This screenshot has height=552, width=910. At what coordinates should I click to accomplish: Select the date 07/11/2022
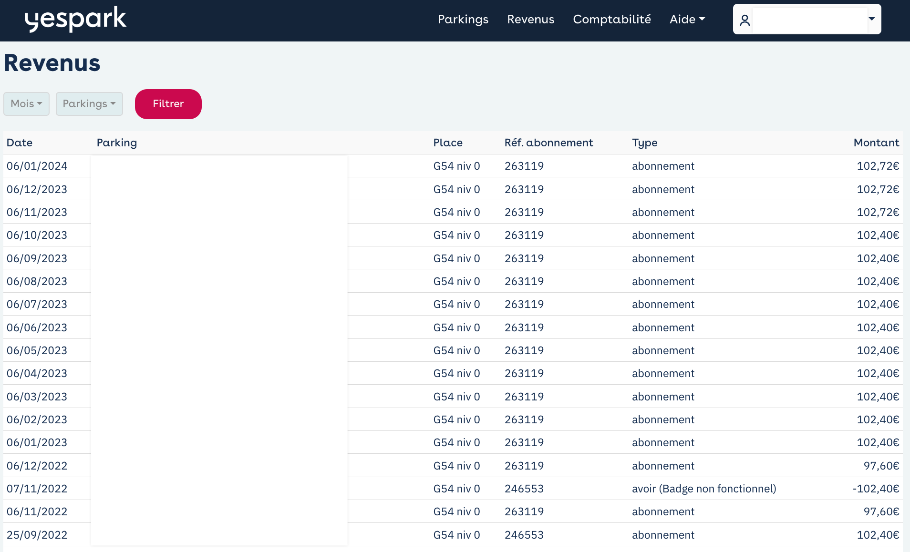coord(37,489)
